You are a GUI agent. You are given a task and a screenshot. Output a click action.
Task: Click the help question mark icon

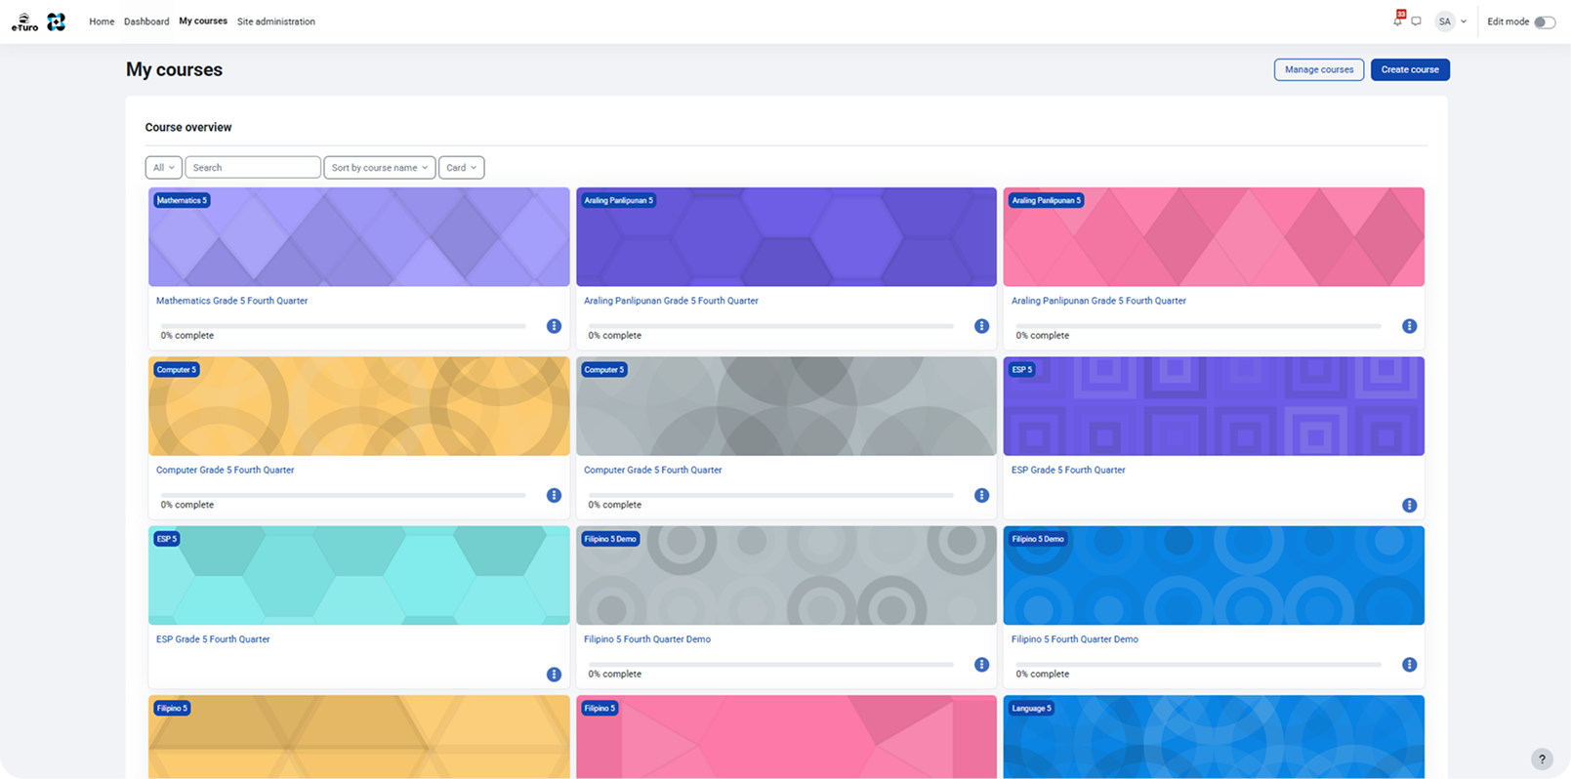click(1542, 758)
